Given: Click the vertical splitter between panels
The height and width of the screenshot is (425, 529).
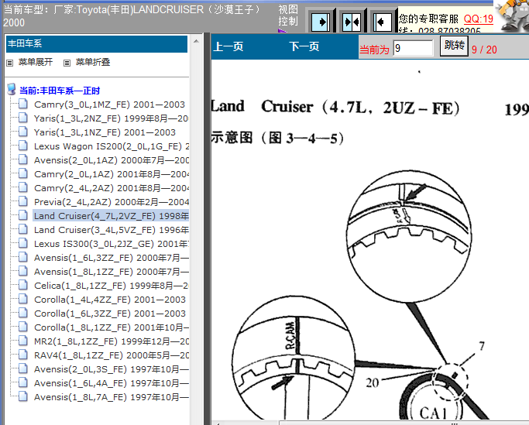Looking at the screenshot, I should coord(207,228).
